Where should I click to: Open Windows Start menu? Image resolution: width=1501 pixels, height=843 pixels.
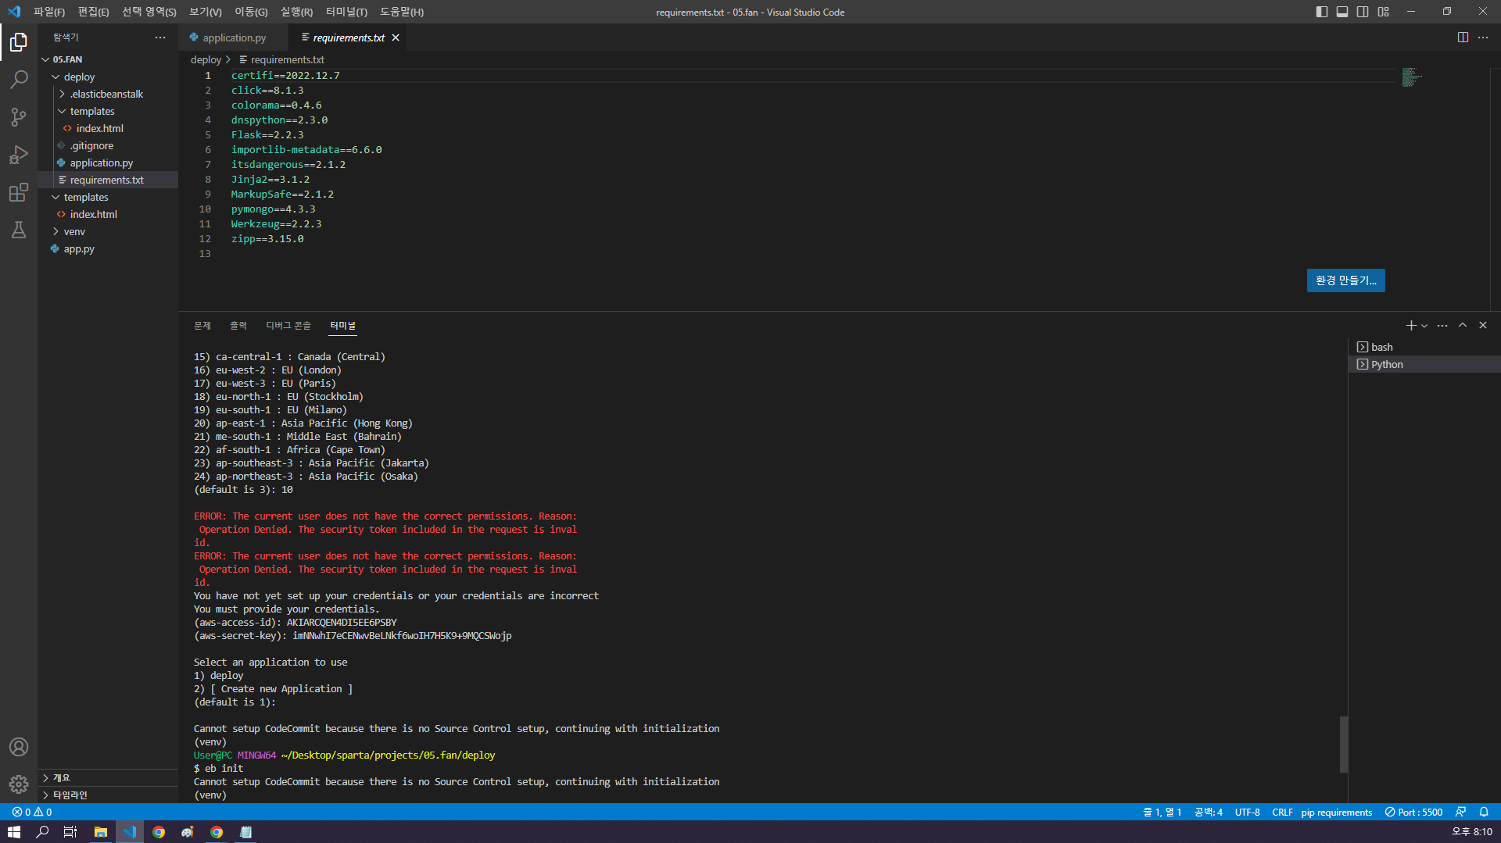(14, 832)
